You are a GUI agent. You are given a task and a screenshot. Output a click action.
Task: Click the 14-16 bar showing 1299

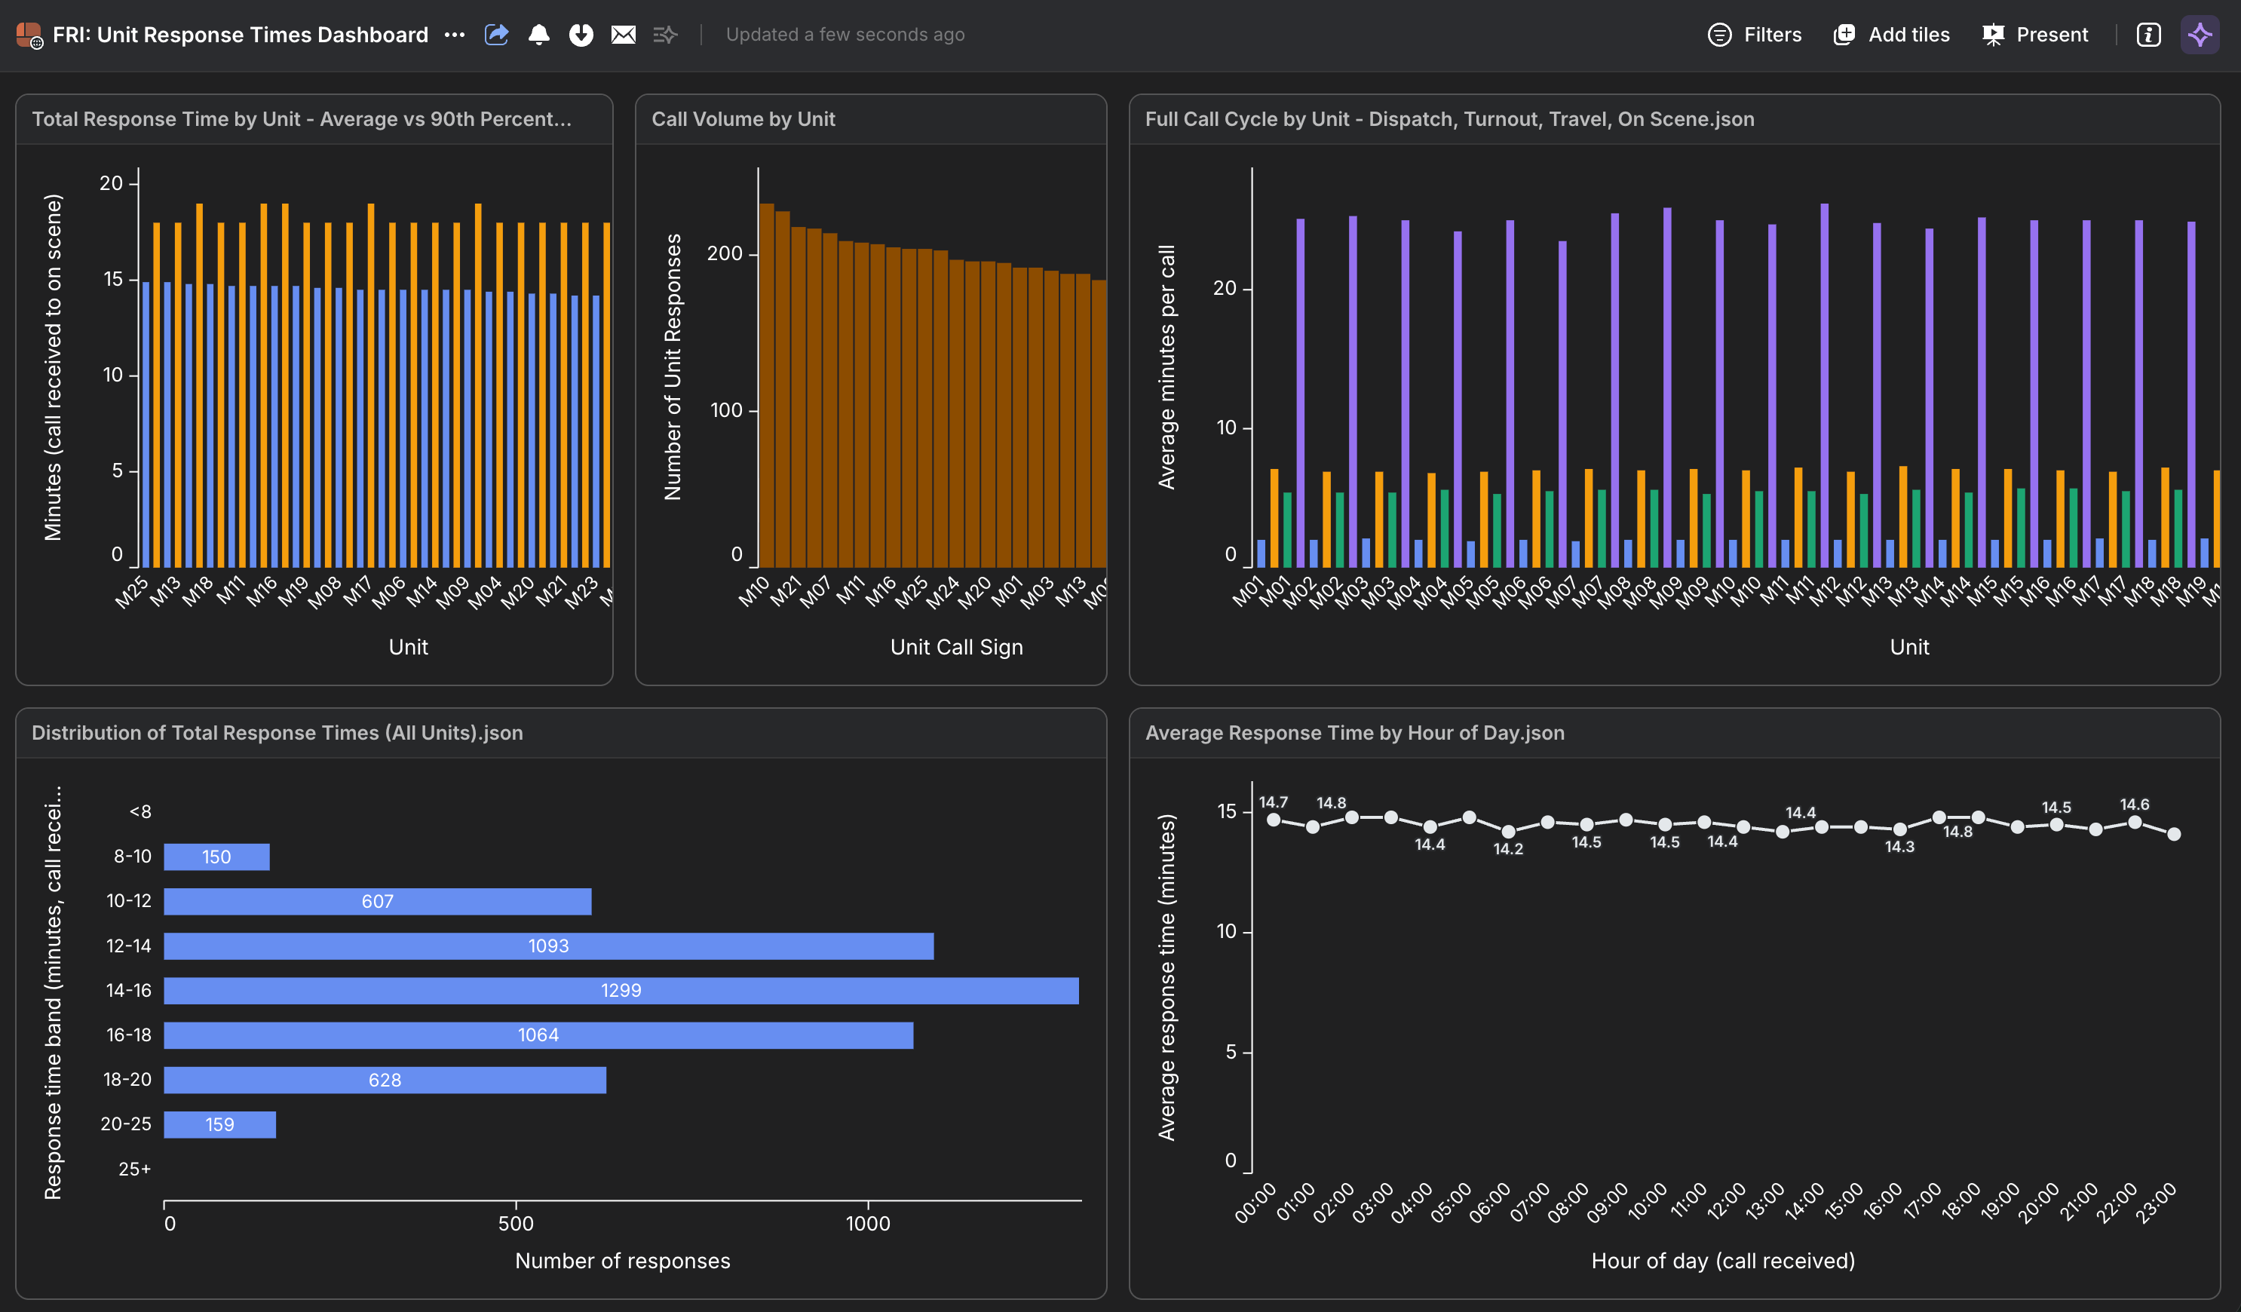point(621,990)
